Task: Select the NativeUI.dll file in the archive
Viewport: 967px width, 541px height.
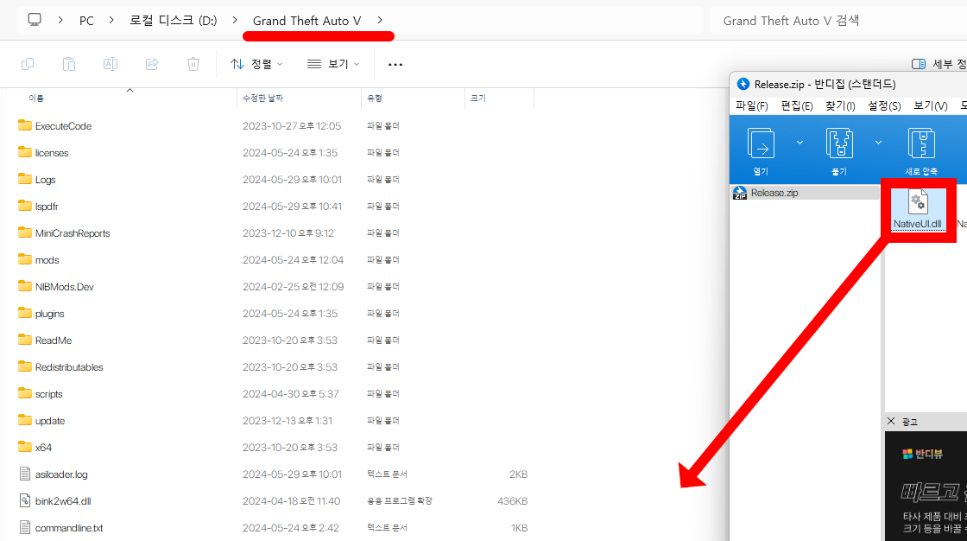Action: click(919, 209)
